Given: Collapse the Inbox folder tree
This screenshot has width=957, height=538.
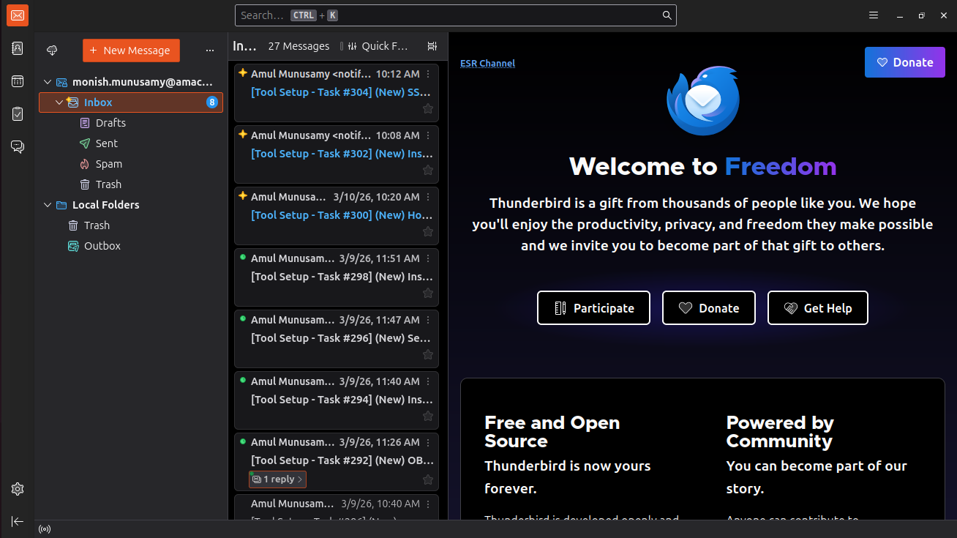Looking at the screenshot, I should tap(59, 102).
